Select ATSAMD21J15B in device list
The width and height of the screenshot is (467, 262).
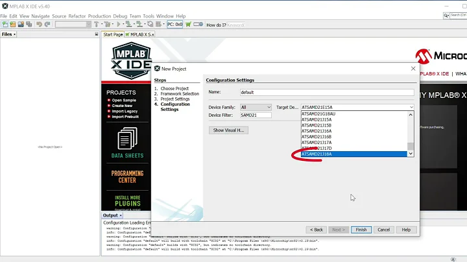[354, 125]
